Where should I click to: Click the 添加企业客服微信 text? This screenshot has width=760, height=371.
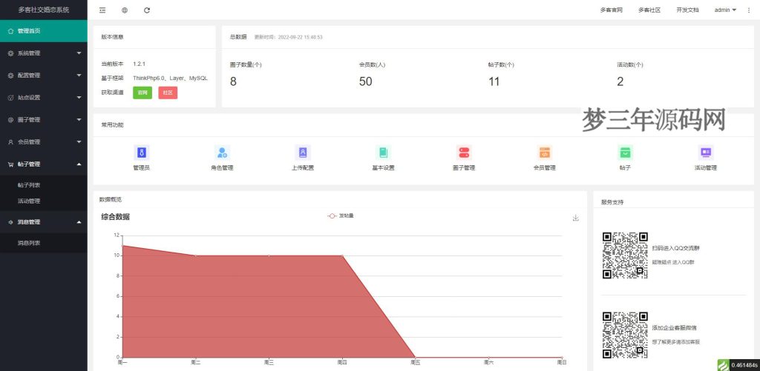674,328
